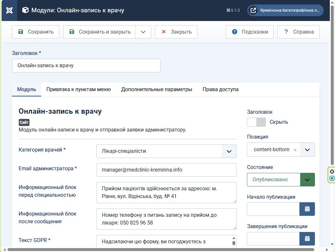Click the 'Скрыть' label next to toggle
The height and width of the screenshot is (252, 335).
[279, 122]
